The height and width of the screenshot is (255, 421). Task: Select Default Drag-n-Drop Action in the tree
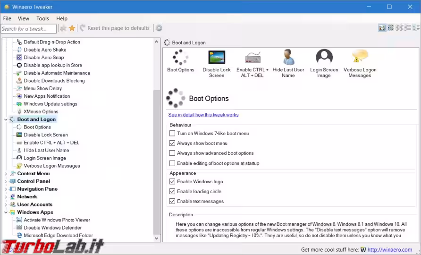tap(52, 42)
